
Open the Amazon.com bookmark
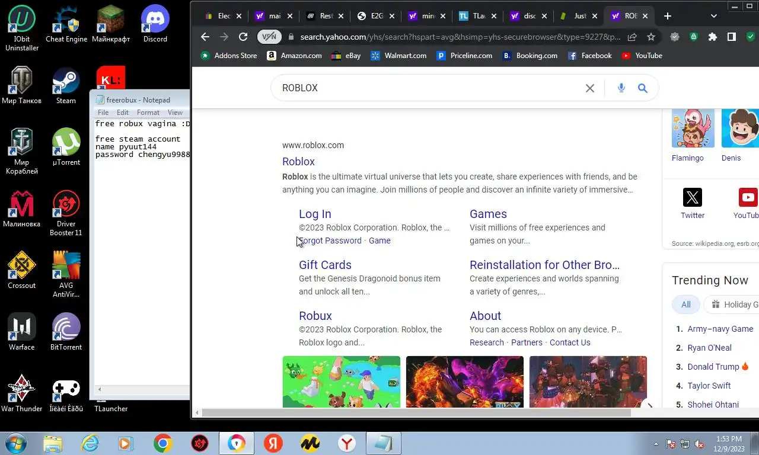pos(294,56)
